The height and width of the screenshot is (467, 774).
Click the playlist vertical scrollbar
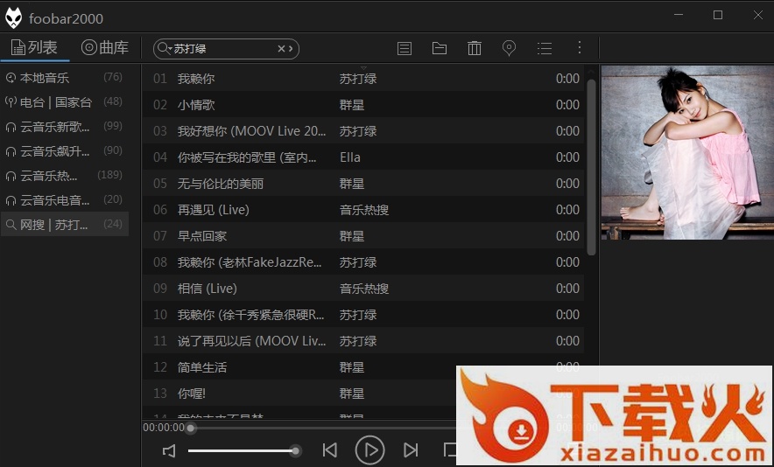point(591,168)
